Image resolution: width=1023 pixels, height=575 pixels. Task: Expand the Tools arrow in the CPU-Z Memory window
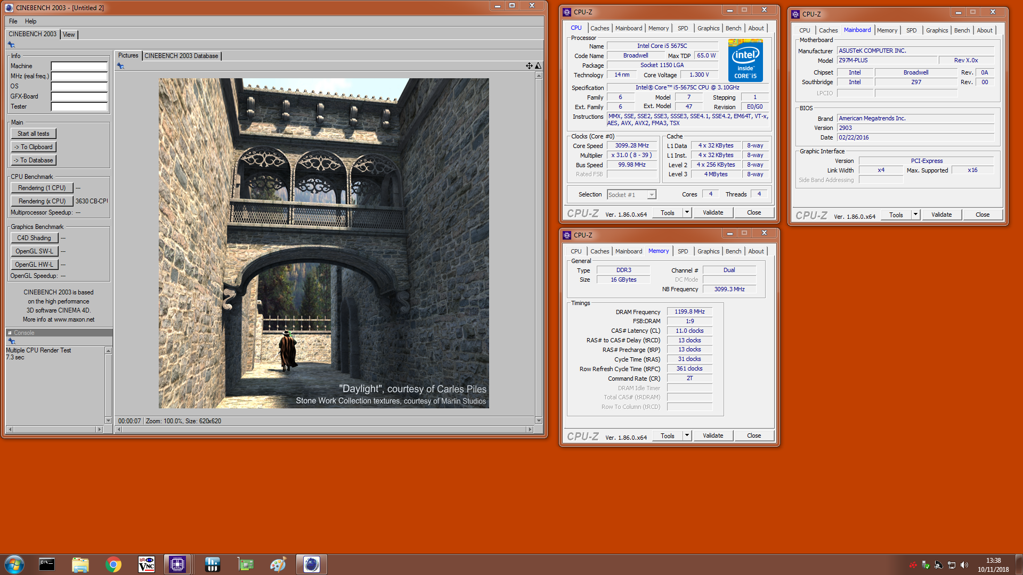687,436
